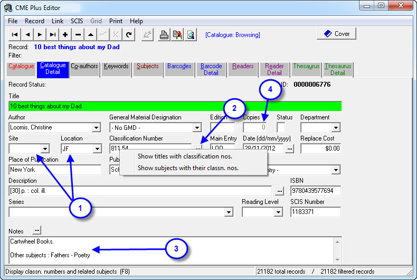Add a new record with plus button
417x280 pixels.
[65, 35]
